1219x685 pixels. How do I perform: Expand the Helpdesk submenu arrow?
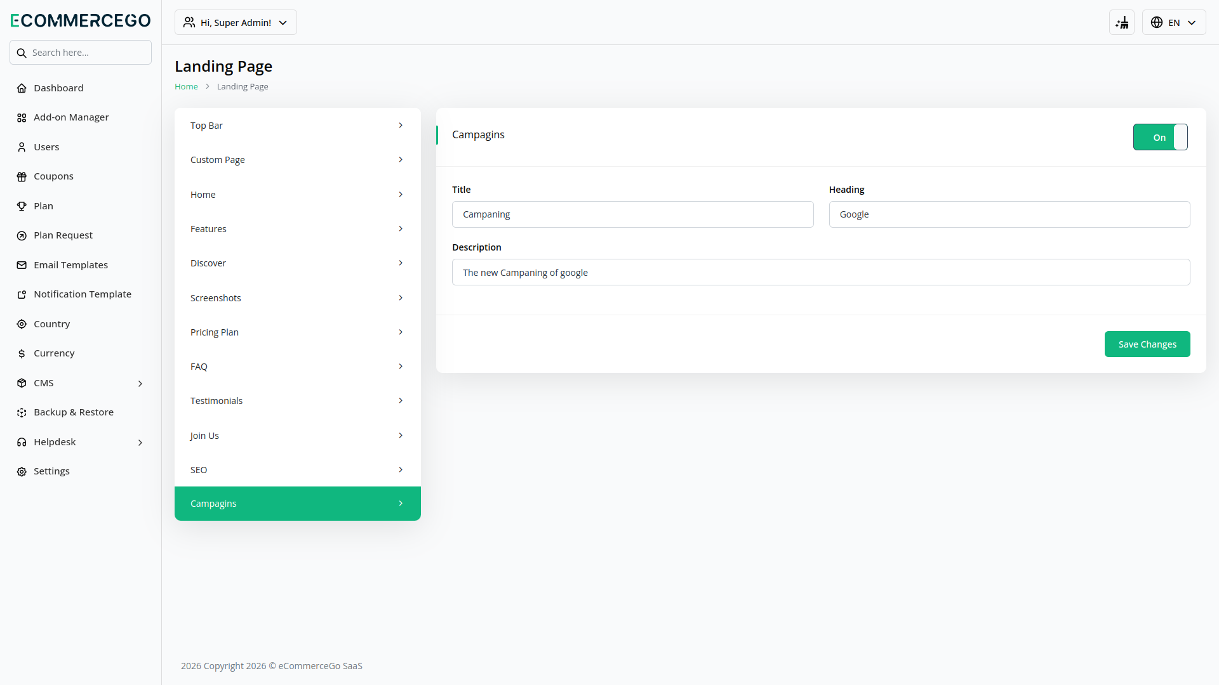[140, 443]
